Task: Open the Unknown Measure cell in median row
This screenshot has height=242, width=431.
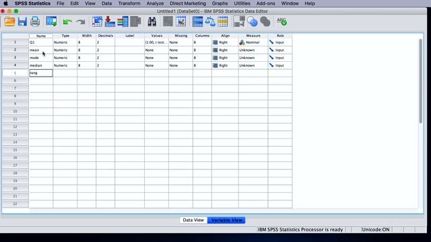Action: (253, 65)
